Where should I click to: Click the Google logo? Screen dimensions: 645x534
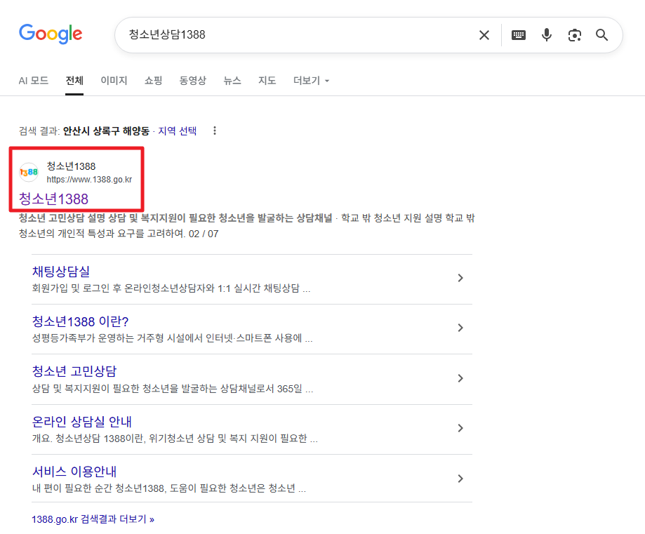pyautogui.click(x=50, y=34)
